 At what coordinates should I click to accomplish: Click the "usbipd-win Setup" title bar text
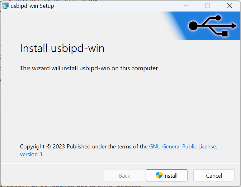click(32, 6)
